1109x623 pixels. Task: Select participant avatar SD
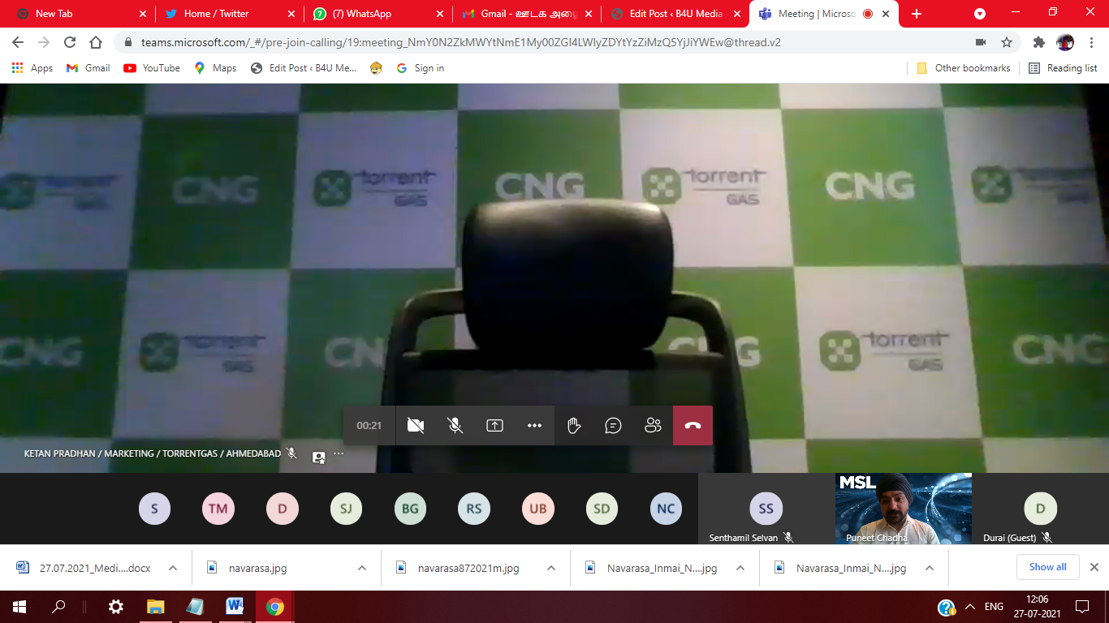pyautogui.click(x=602, y=509)
